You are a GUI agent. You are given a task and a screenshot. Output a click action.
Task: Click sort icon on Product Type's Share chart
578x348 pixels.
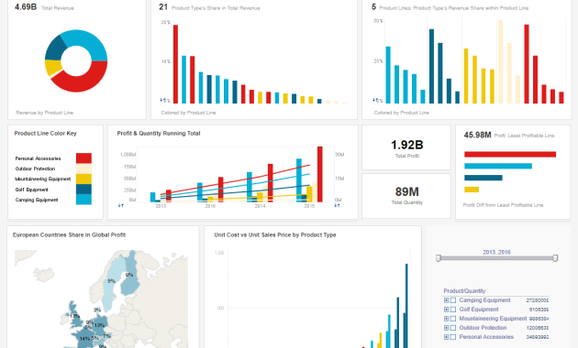[x=161, y=100]
